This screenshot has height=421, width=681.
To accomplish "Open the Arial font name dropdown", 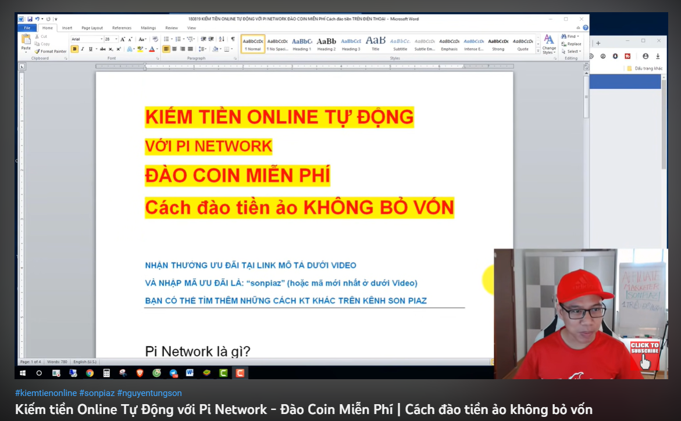I will pos(102,39).
